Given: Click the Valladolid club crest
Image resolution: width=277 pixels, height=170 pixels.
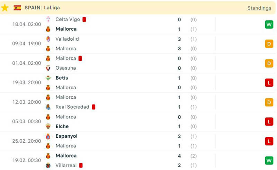Looking at the screenshot, I should point(48,39).
